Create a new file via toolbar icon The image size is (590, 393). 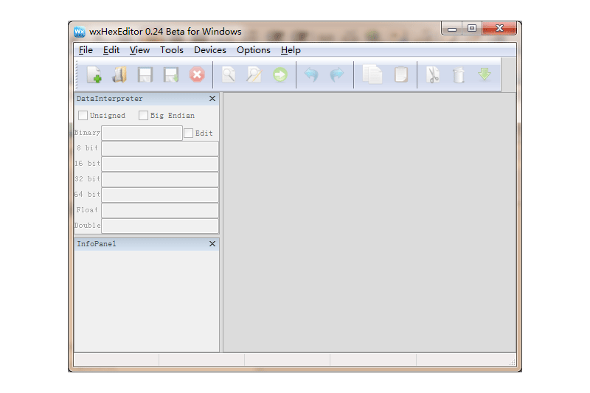point(94,74)
